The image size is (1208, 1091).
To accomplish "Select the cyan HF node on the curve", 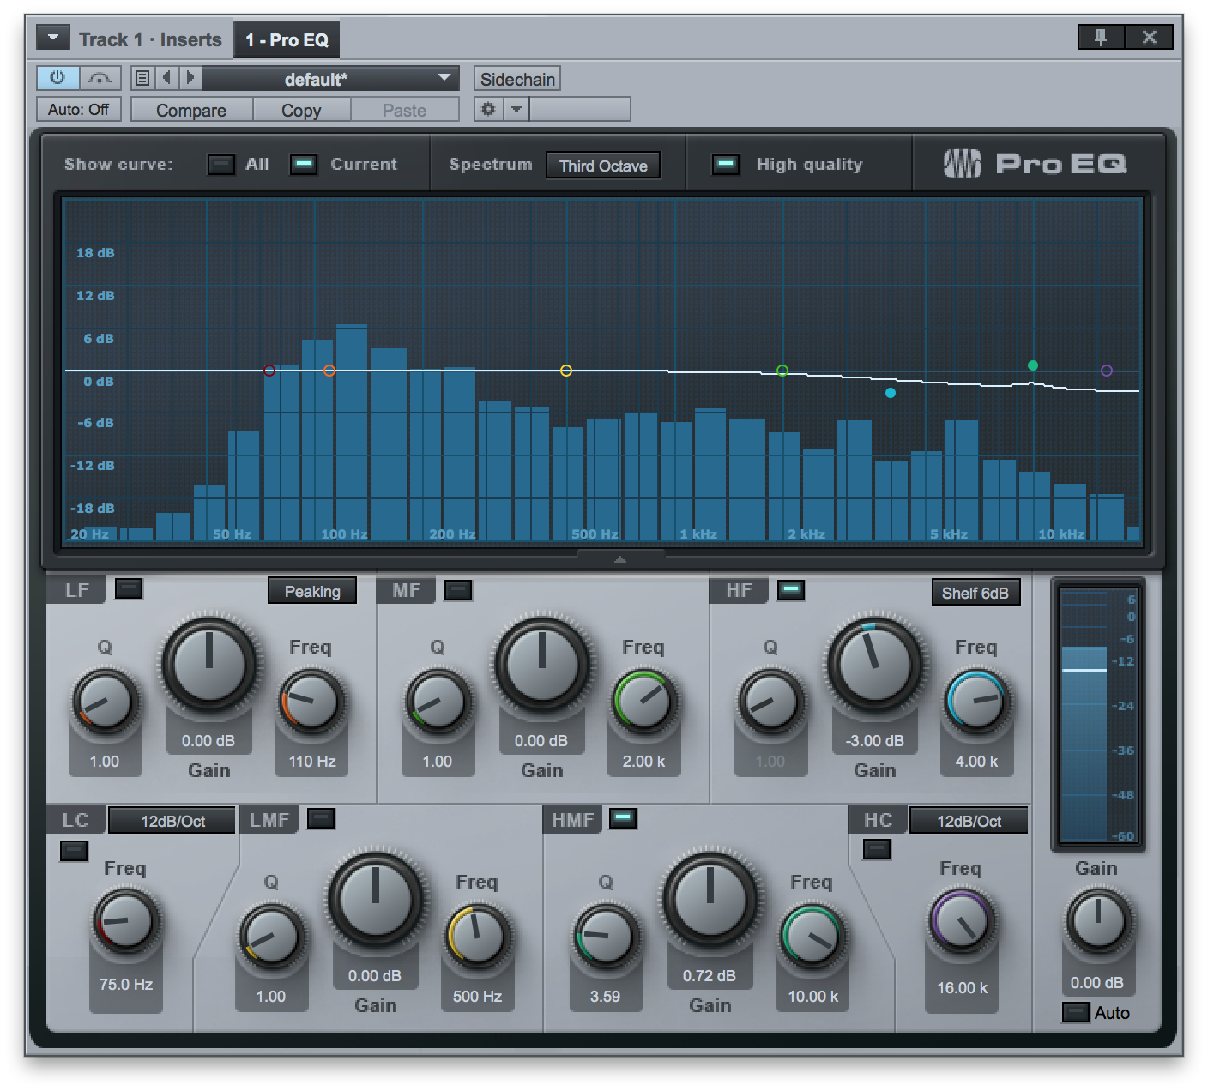I will pos(891,393).
